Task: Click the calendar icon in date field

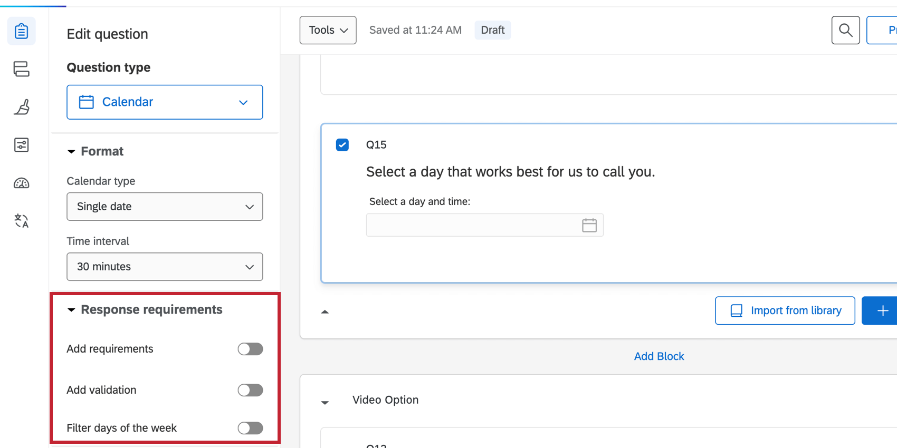Action: [589, 226]
